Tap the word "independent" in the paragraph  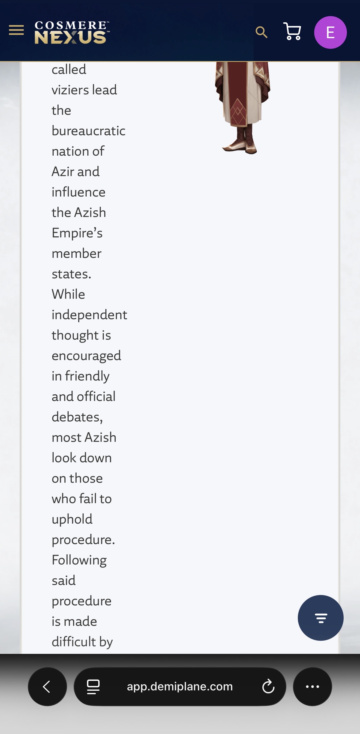click(89, 315)
